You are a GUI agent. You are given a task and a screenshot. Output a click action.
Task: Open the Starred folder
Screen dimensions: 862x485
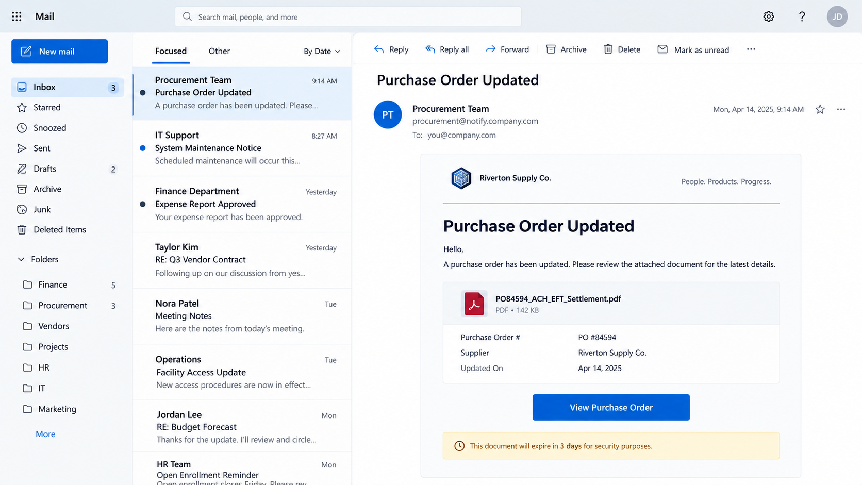(x=67, y=107)
